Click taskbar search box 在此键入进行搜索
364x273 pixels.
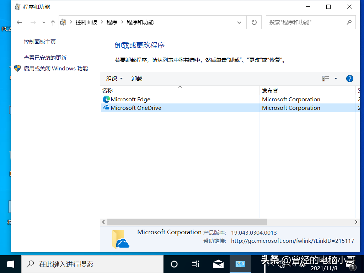point(92,264)
